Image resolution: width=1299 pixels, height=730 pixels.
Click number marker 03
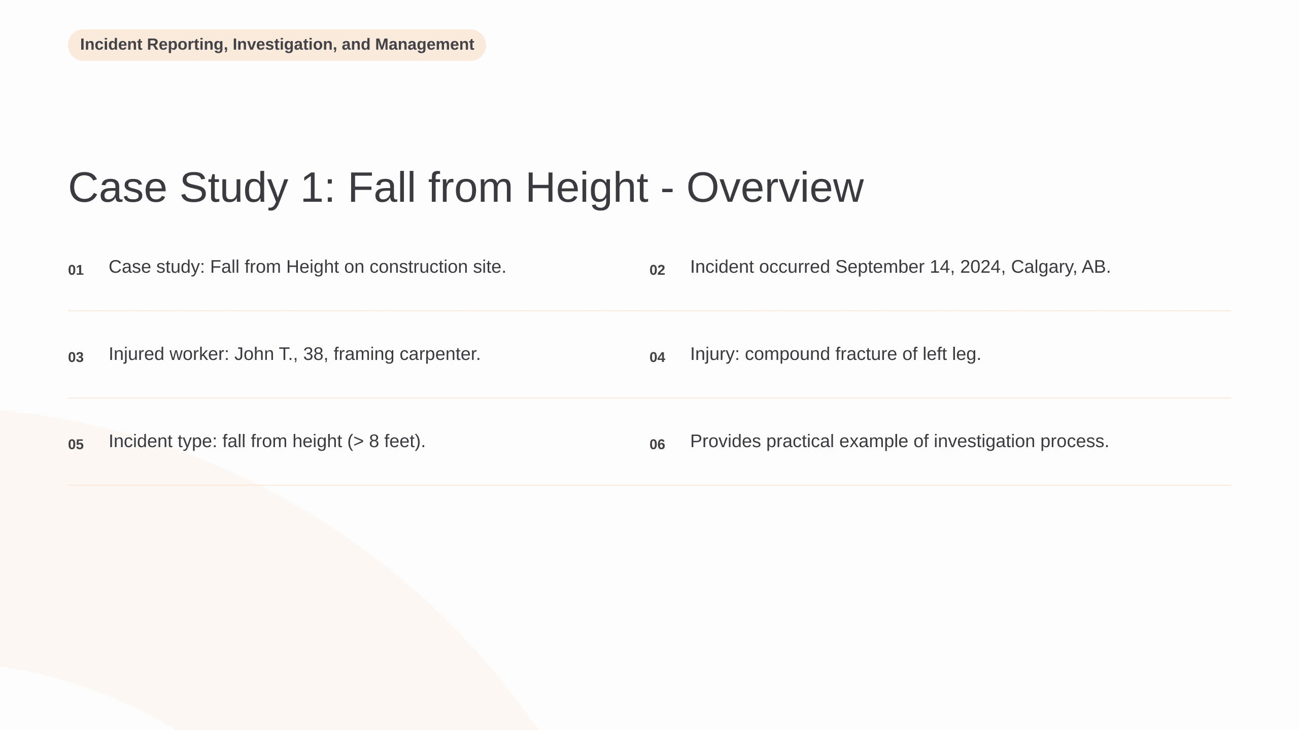(76, 357)
